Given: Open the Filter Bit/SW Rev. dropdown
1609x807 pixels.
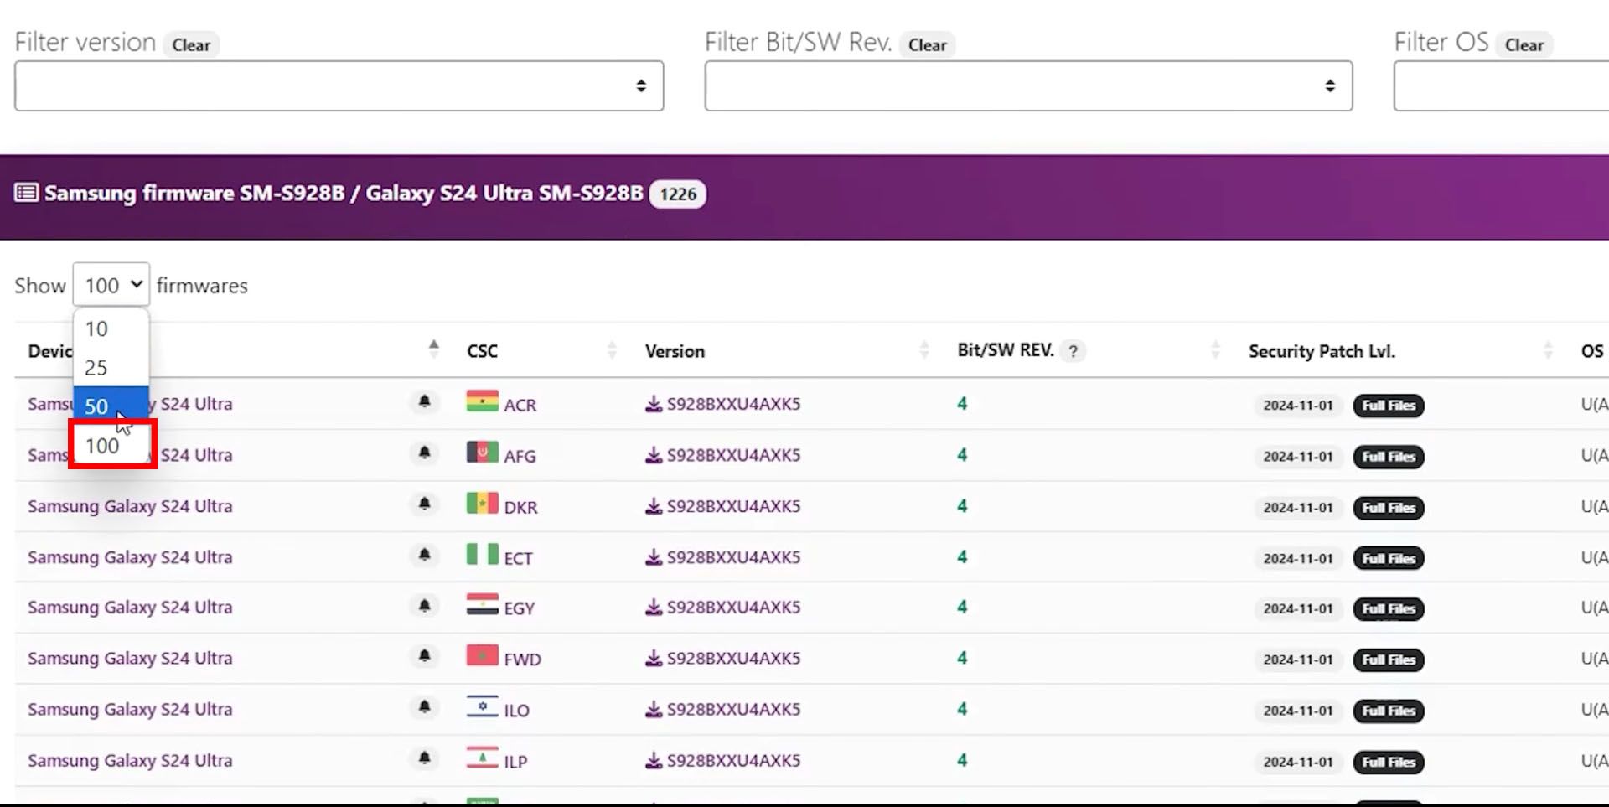Looking at the screenshot, I should coord(1028,85).
